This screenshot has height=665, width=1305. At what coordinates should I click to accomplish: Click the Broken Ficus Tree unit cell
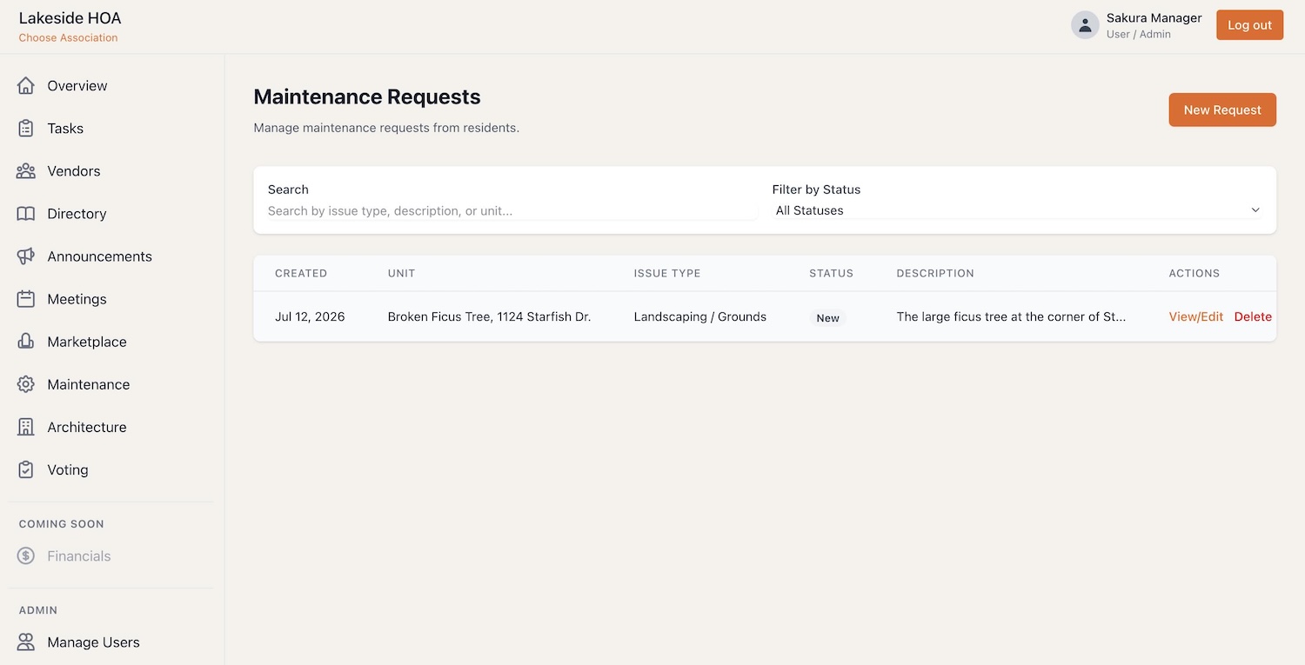pos(489,316)
